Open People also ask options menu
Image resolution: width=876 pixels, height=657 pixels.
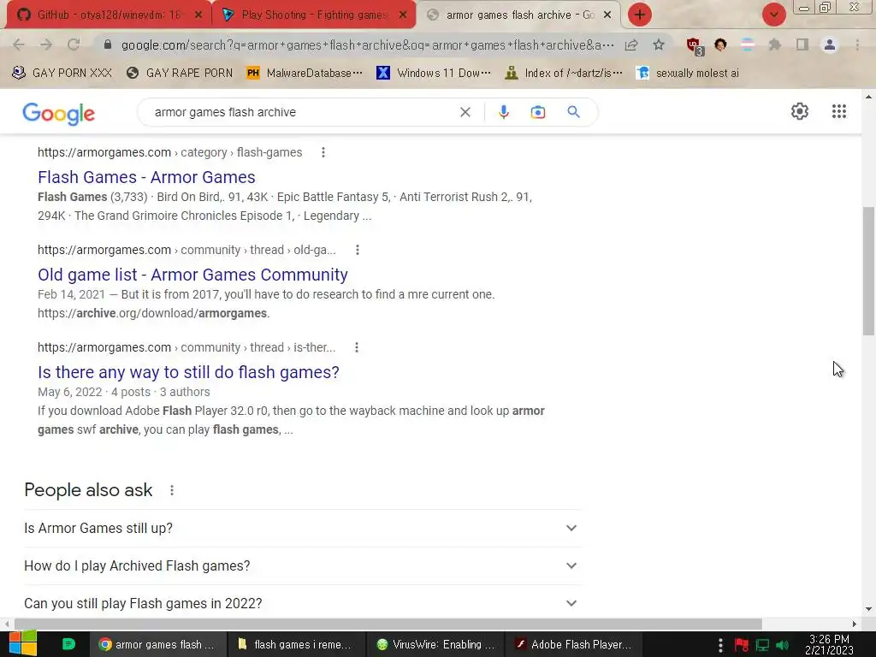[171, 490]
